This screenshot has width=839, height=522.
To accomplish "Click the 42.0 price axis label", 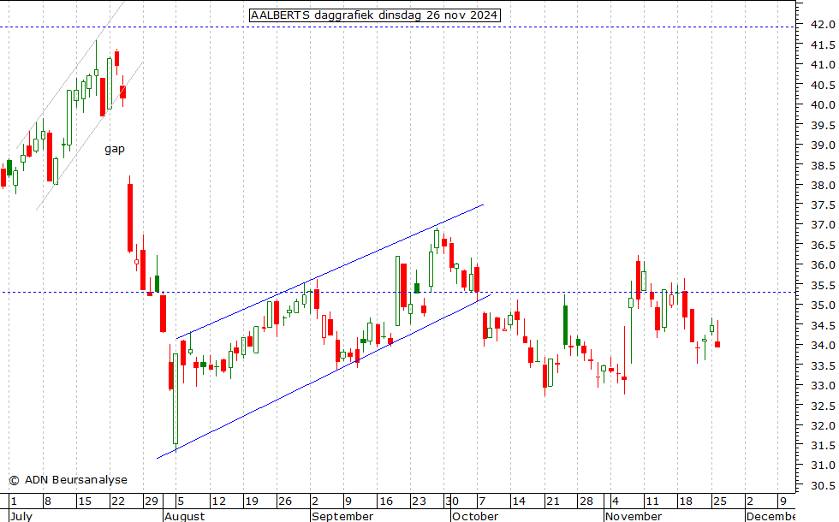I will 823,25.
